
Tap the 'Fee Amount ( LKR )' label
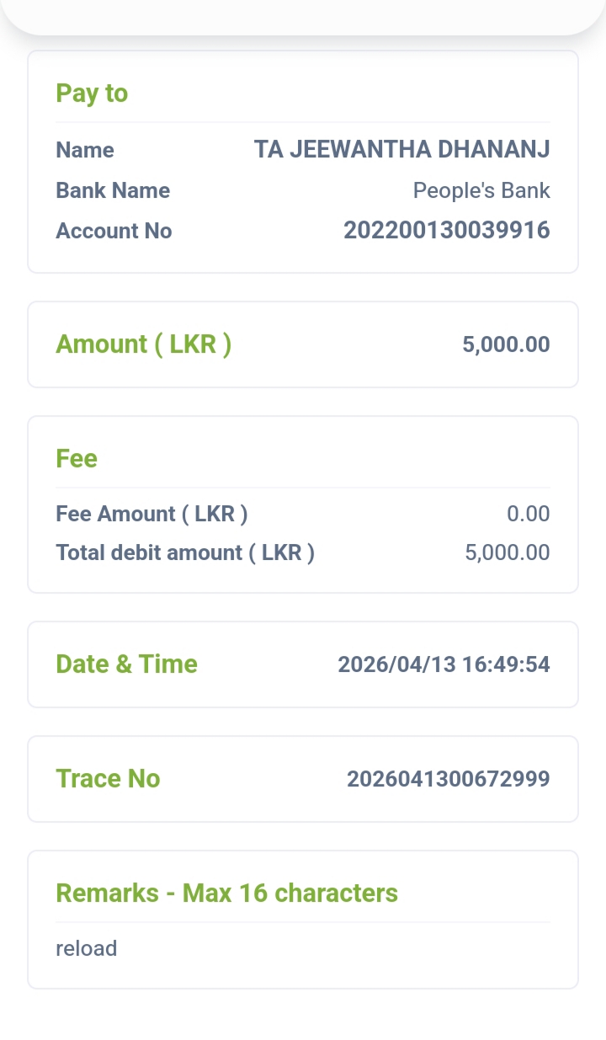point(151,514)
